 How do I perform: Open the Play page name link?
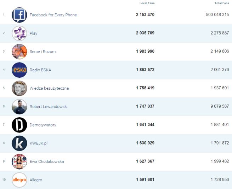[34, 33]
